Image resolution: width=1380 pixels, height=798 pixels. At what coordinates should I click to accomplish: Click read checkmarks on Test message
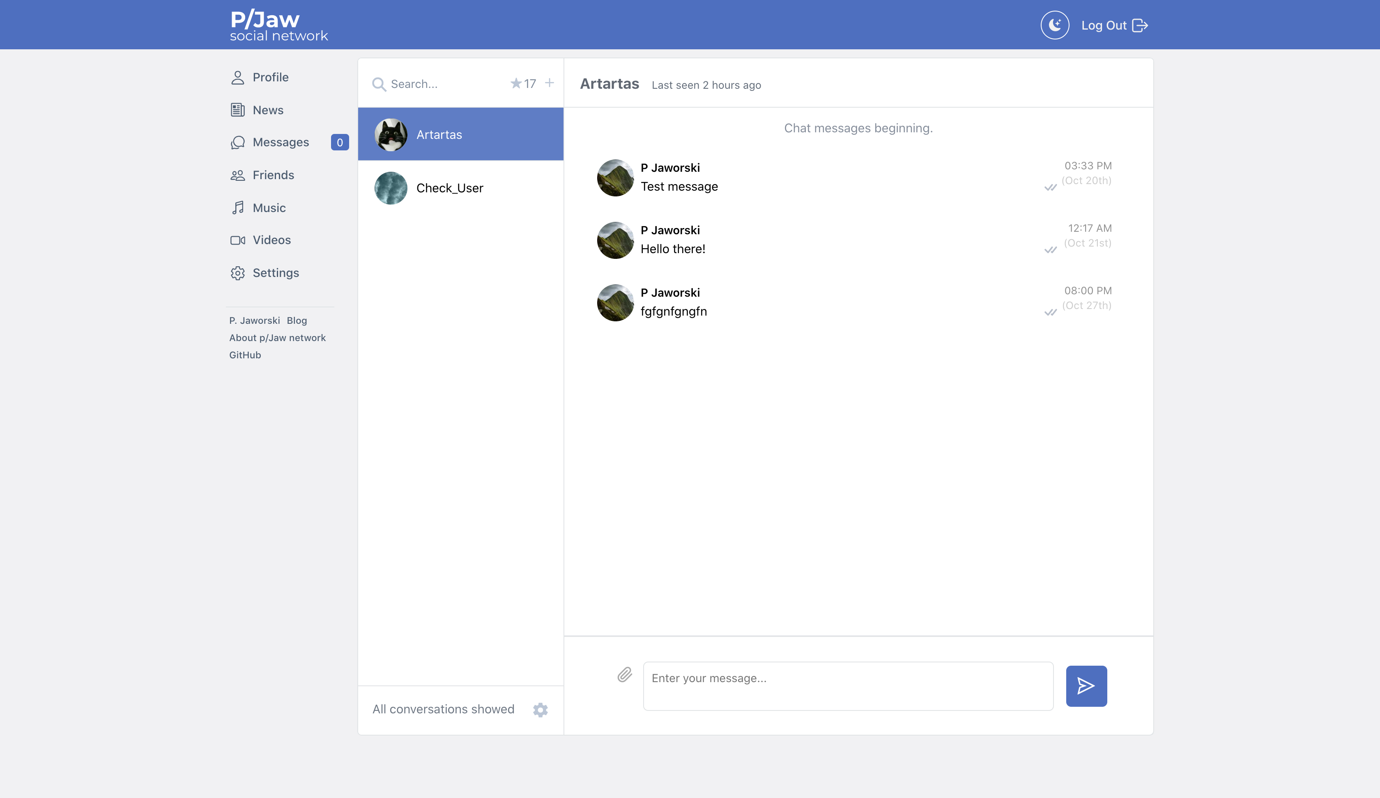(x=1050, y=187)
